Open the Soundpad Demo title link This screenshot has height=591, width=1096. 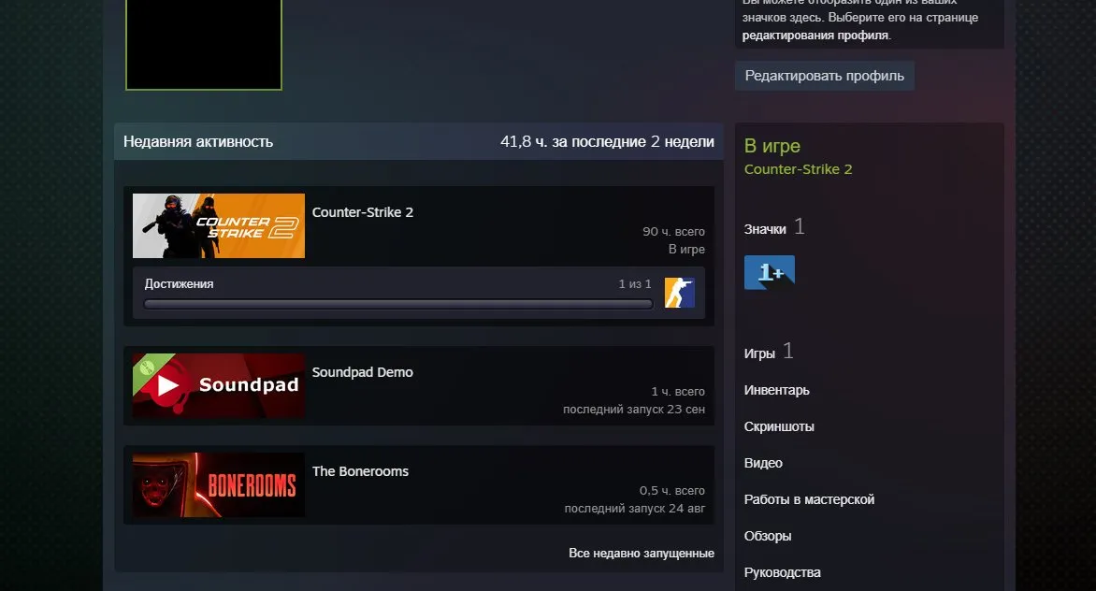click(x=362, y=372)
